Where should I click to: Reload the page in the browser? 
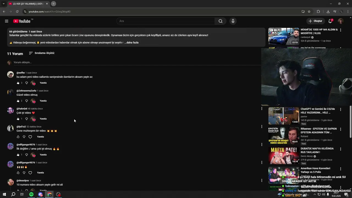(17, 12)
